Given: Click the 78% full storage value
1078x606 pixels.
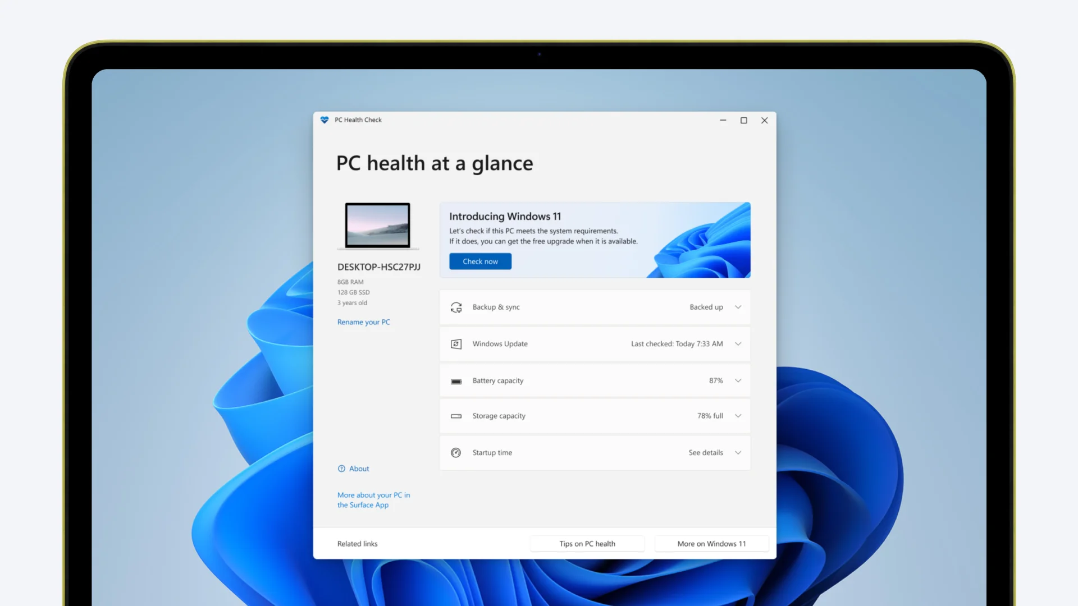Looking at the screenshot, I should (x=710, y=416).
